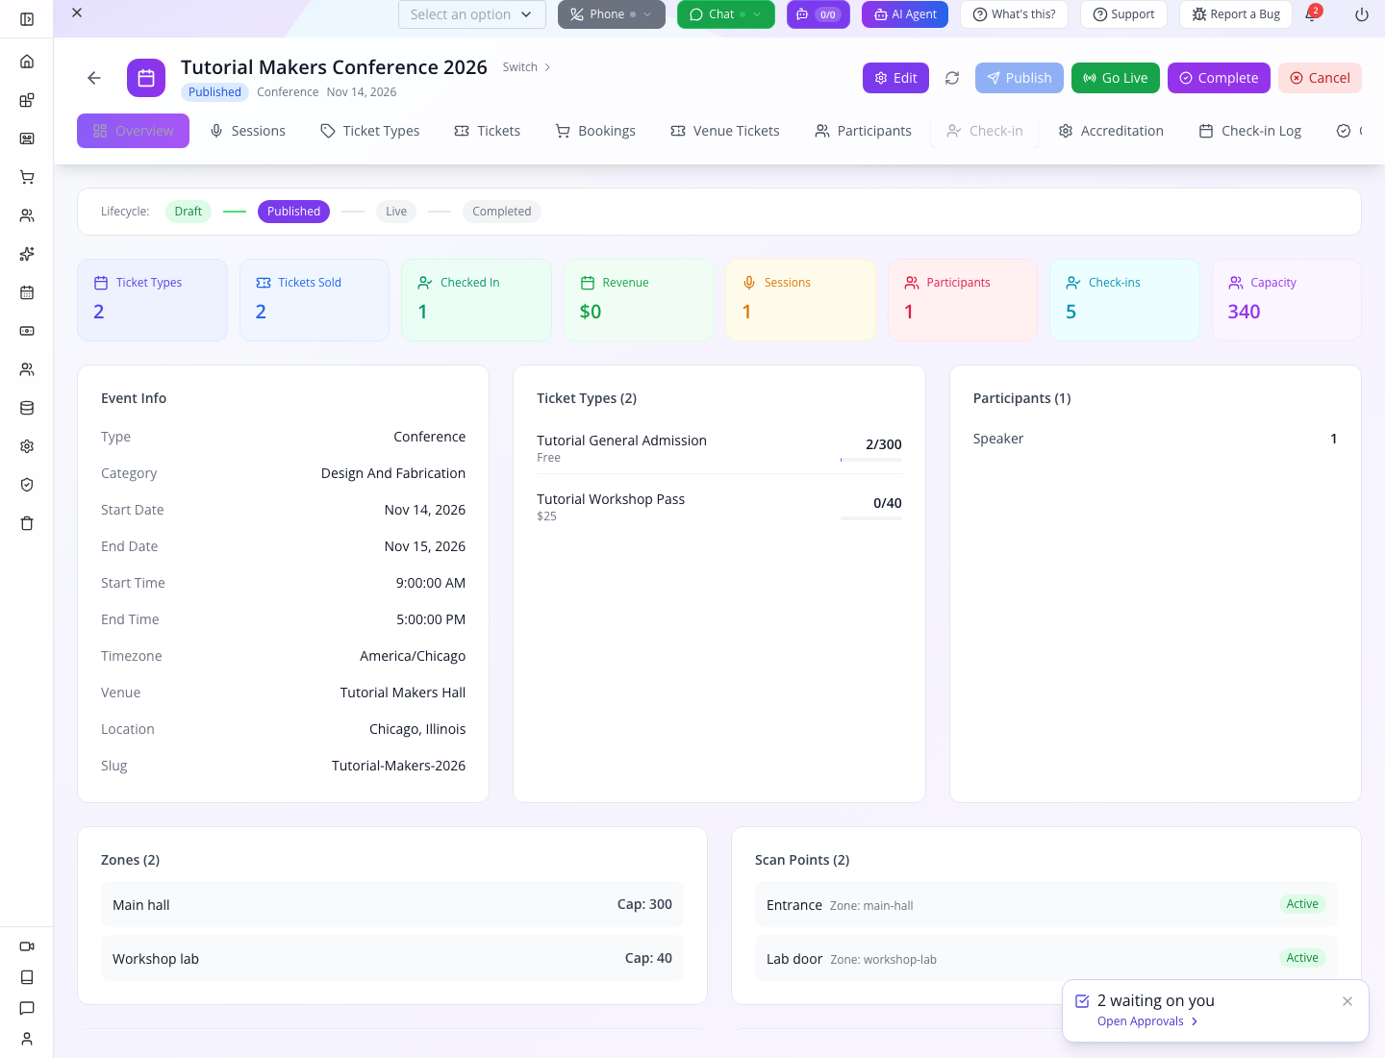Click the Capacity stat card
The width and height of the screenshot is (1385, 1058).
(x=1287, y=300)
